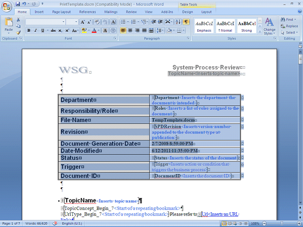The height and width of the screenshot is (227, 303).
Task: Switch to References tab
Action: click(87, 12)
